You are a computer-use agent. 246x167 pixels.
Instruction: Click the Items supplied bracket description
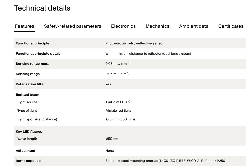pyautogui.click(x=165, y=161)
